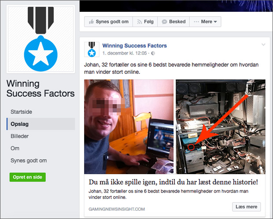Image resolution: width=273 pixels, height=219 pixels.
Task: Open the article headline Du må ikke spille igen
Action: pyautogui.click(x=173, y=182)
